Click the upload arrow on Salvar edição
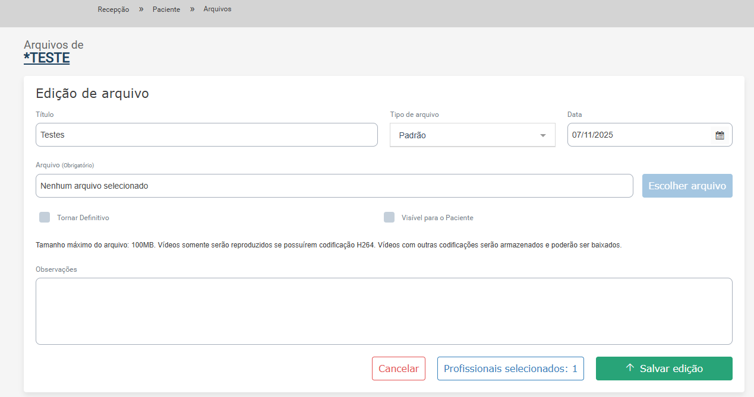This screenshot has width=754, height=397. tap(630, 369)
